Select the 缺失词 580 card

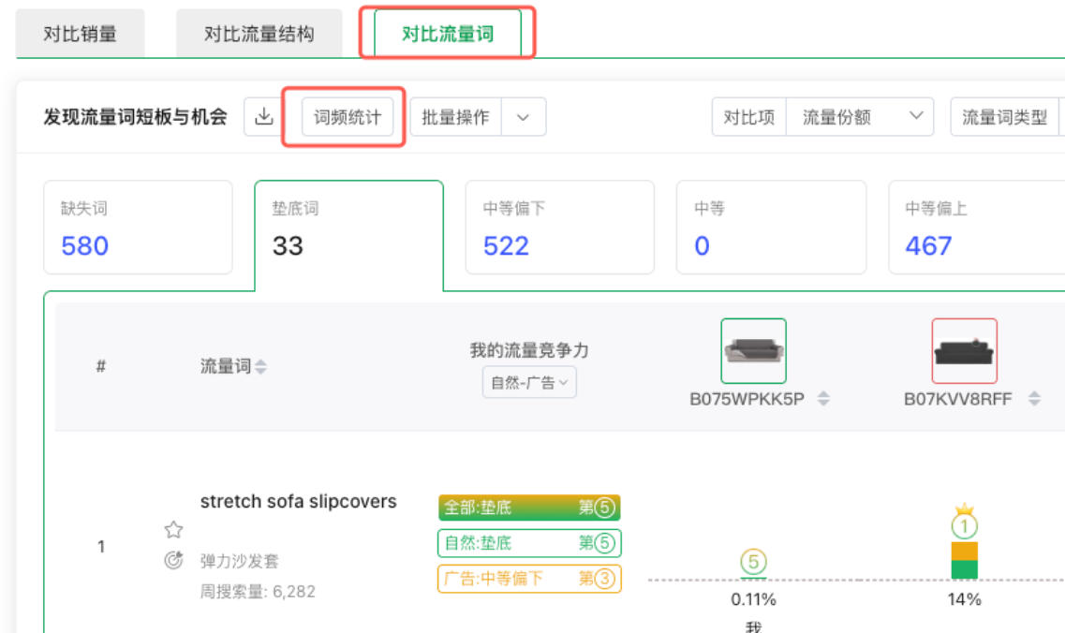[138, 228]
